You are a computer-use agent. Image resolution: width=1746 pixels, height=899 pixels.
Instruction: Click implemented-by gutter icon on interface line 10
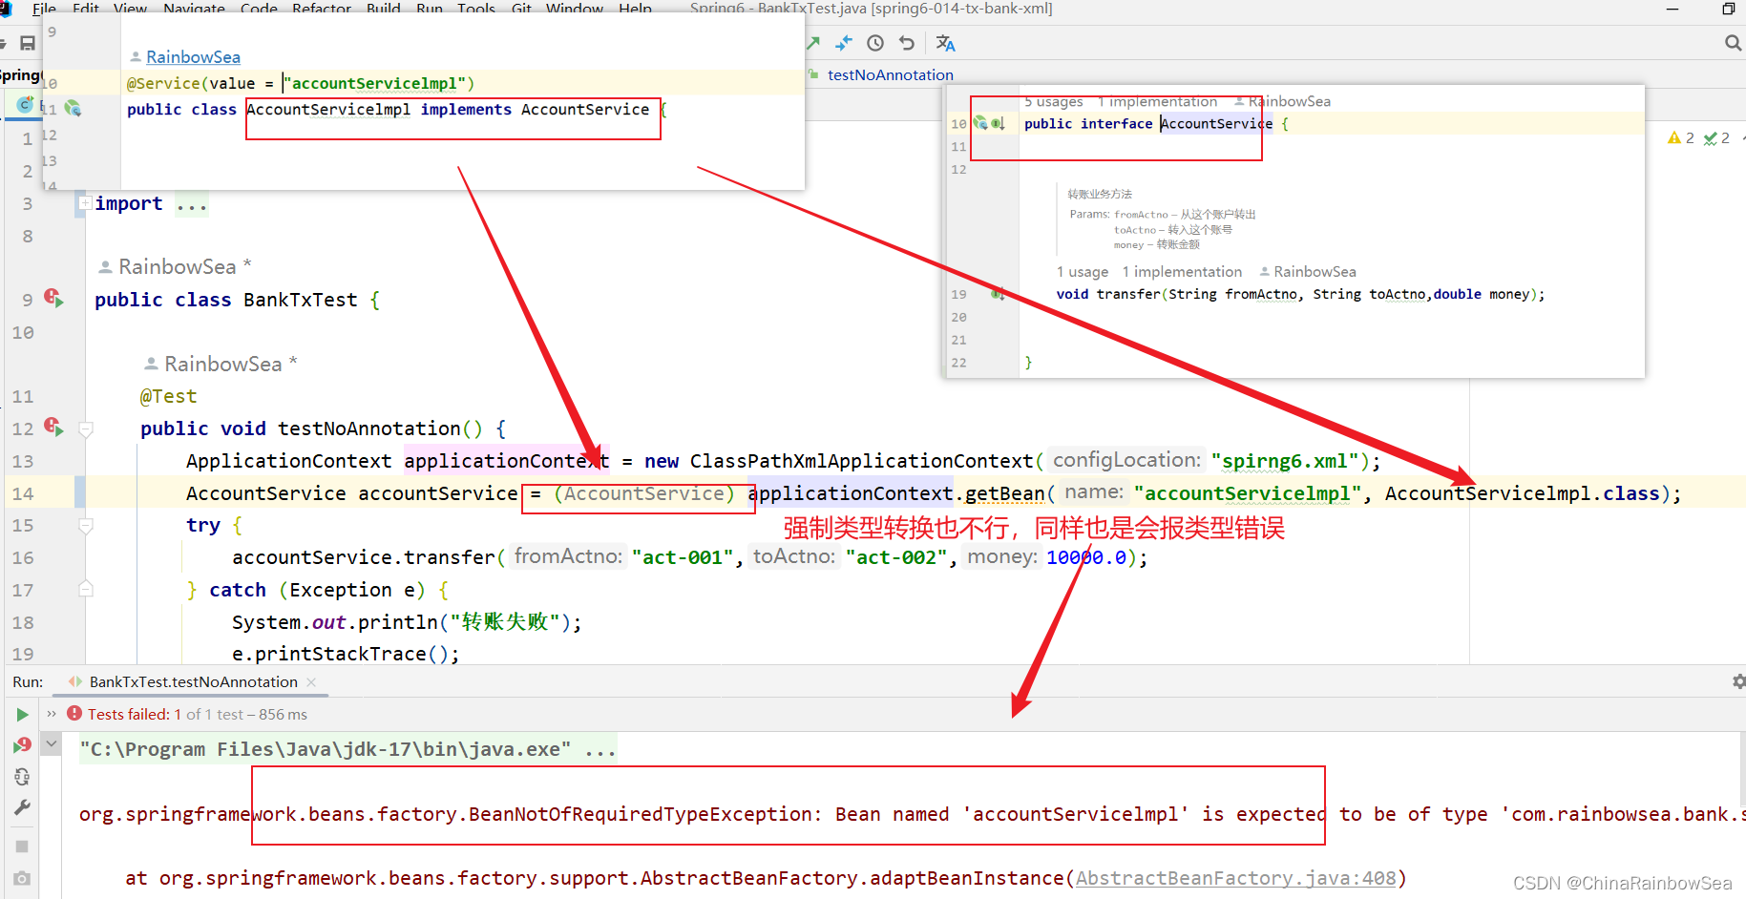tap(998, 123)
